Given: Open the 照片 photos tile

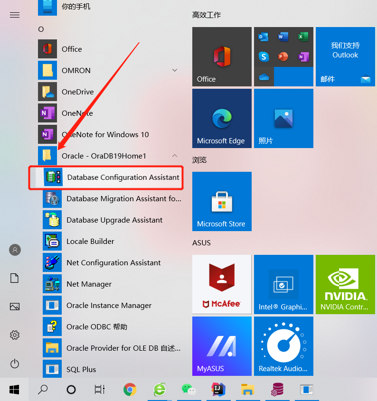Looking at the screenshot, I should click(283, 118).
